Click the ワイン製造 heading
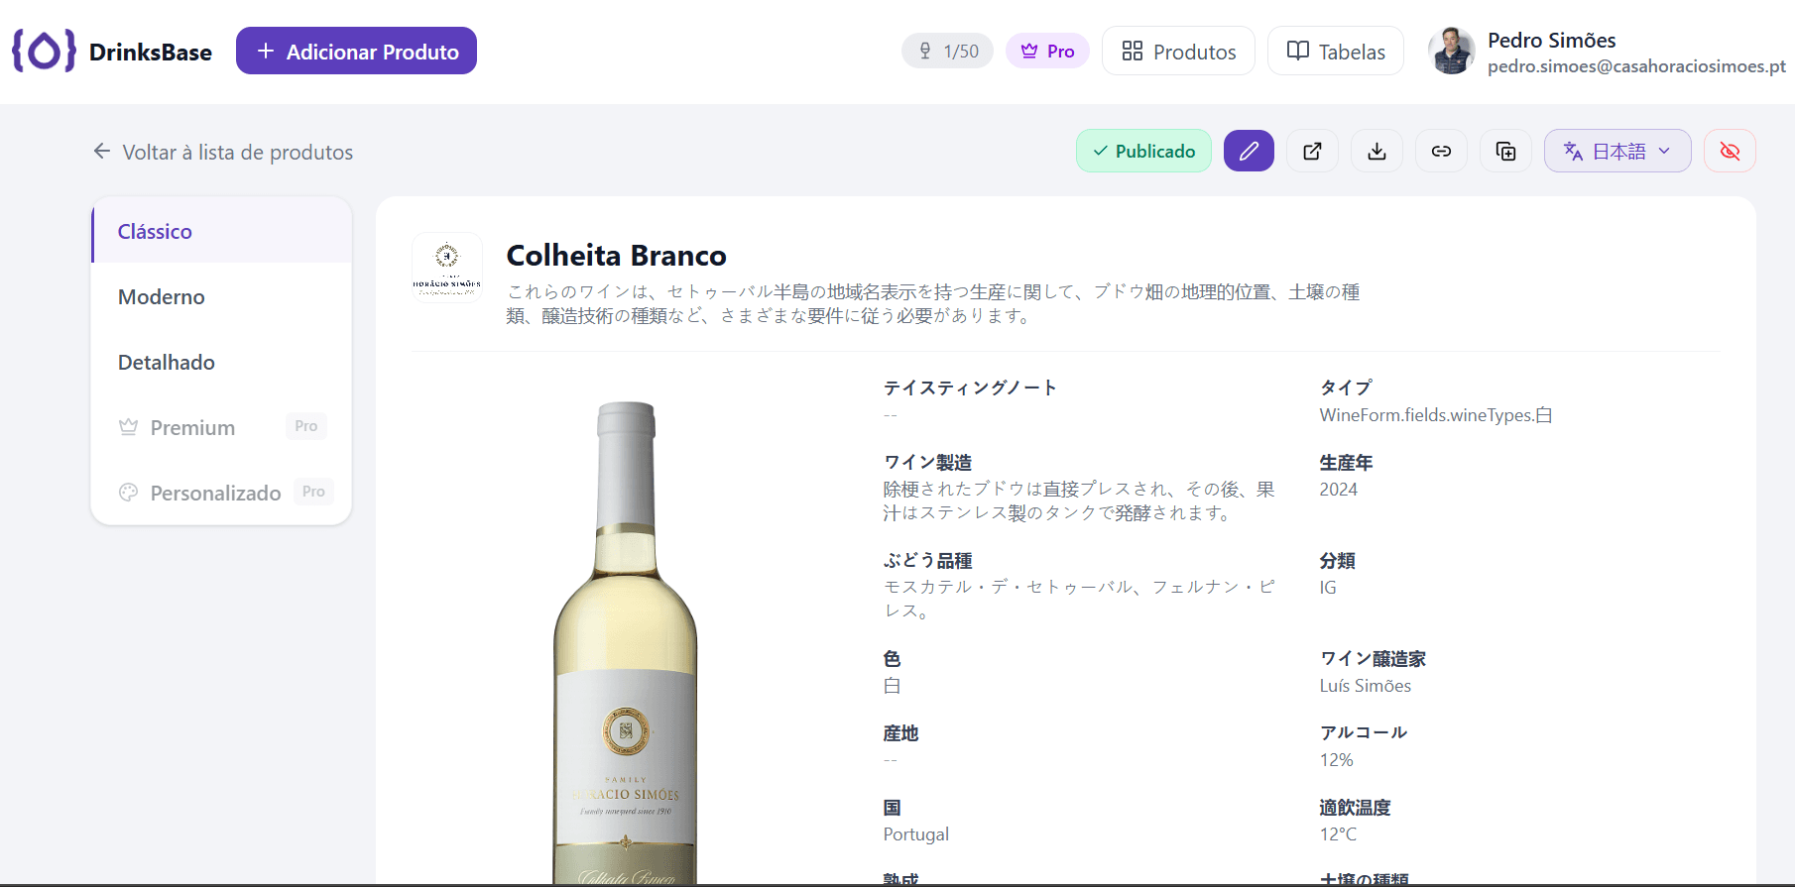Screen dimensions: 1795x887 [x=927, y=463]
